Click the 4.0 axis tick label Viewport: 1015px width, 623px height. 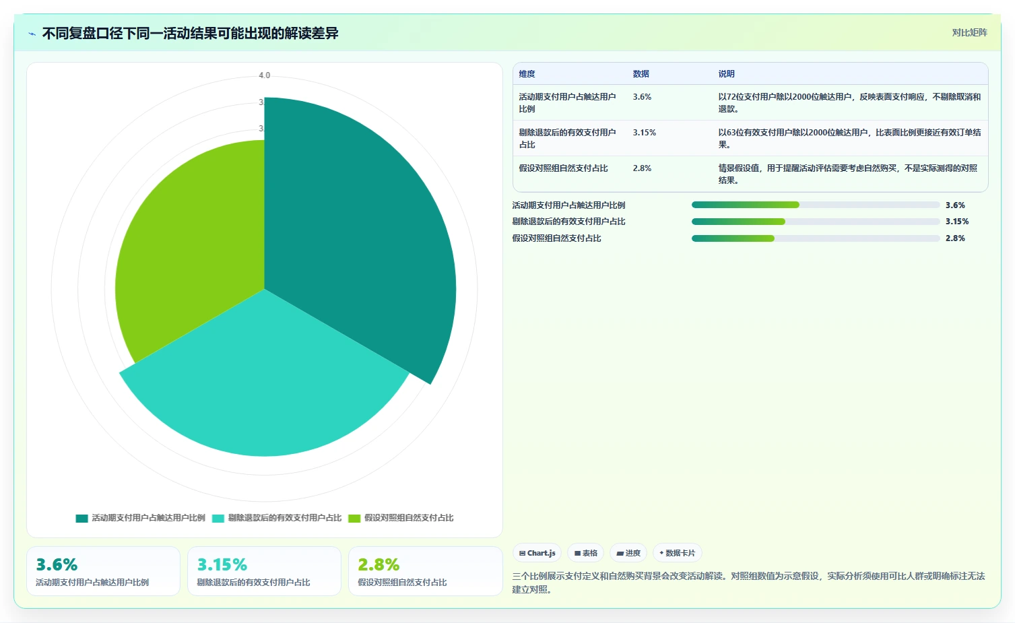[264, 75]
